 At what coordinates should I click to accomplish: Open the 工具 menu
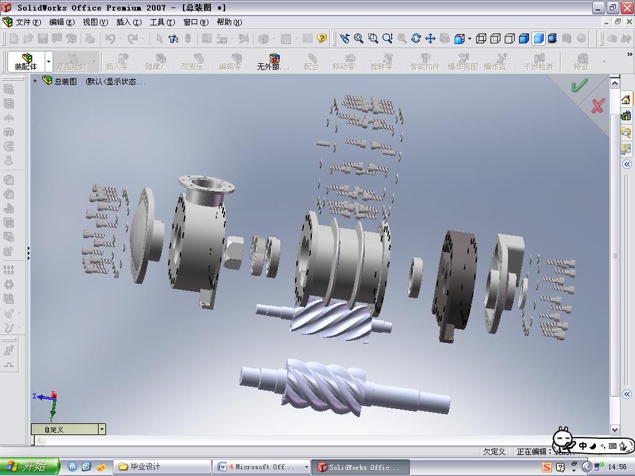point(162,22)
